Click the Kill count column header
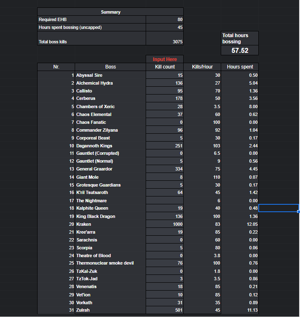 165,67
